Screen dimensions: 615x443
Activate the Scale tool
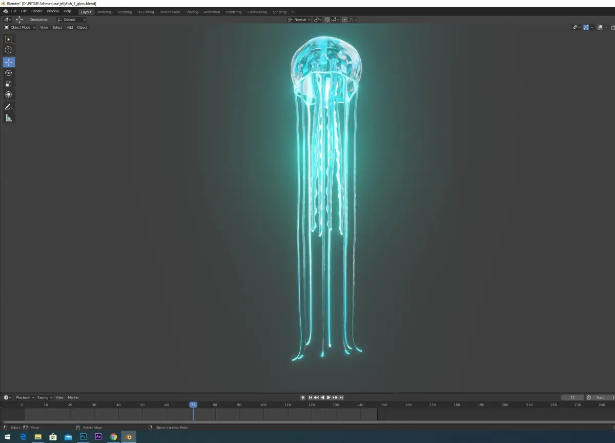pos(9,84)
